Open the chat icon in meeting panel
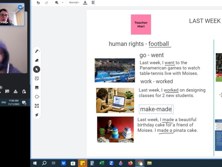This screenshot has height=167, width=222. [7, 91]
